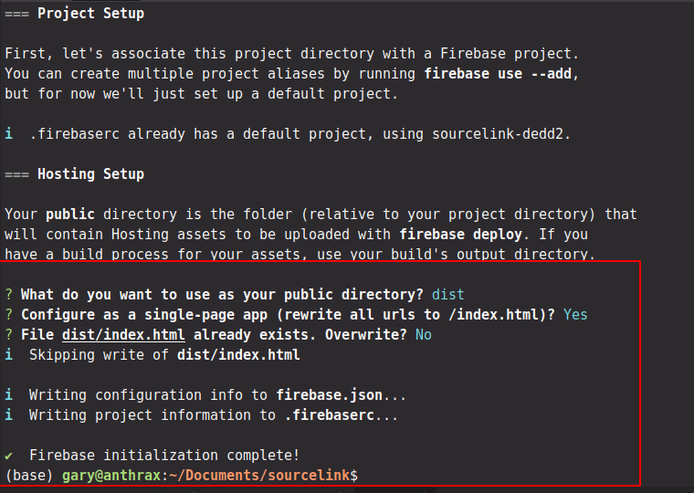Click the info icon before Writing configuration info
The width and height of the screenshot is (694, 493).
[x=9, y=394]
